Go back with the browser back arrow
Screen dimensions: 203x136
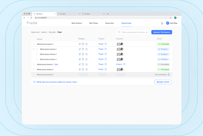24,18
